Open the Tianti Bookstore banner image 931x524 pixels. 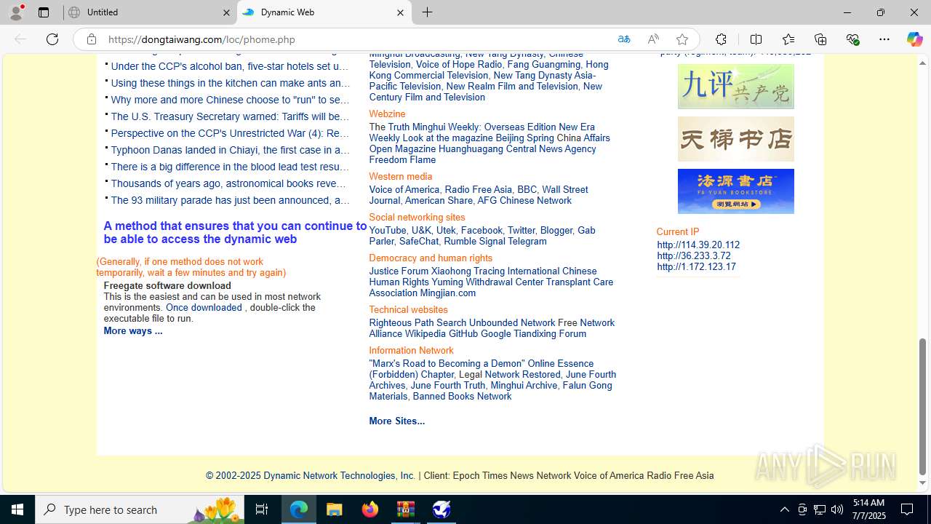[x=736, y=139]
